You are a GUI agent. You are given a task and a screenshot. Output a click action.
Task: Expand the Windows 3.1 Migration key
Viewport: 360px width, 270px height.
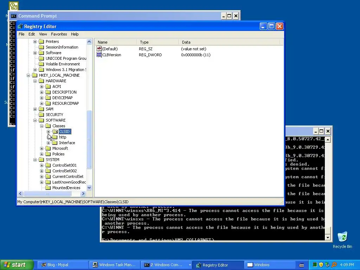pyautogui.click(x=35, y=70)
